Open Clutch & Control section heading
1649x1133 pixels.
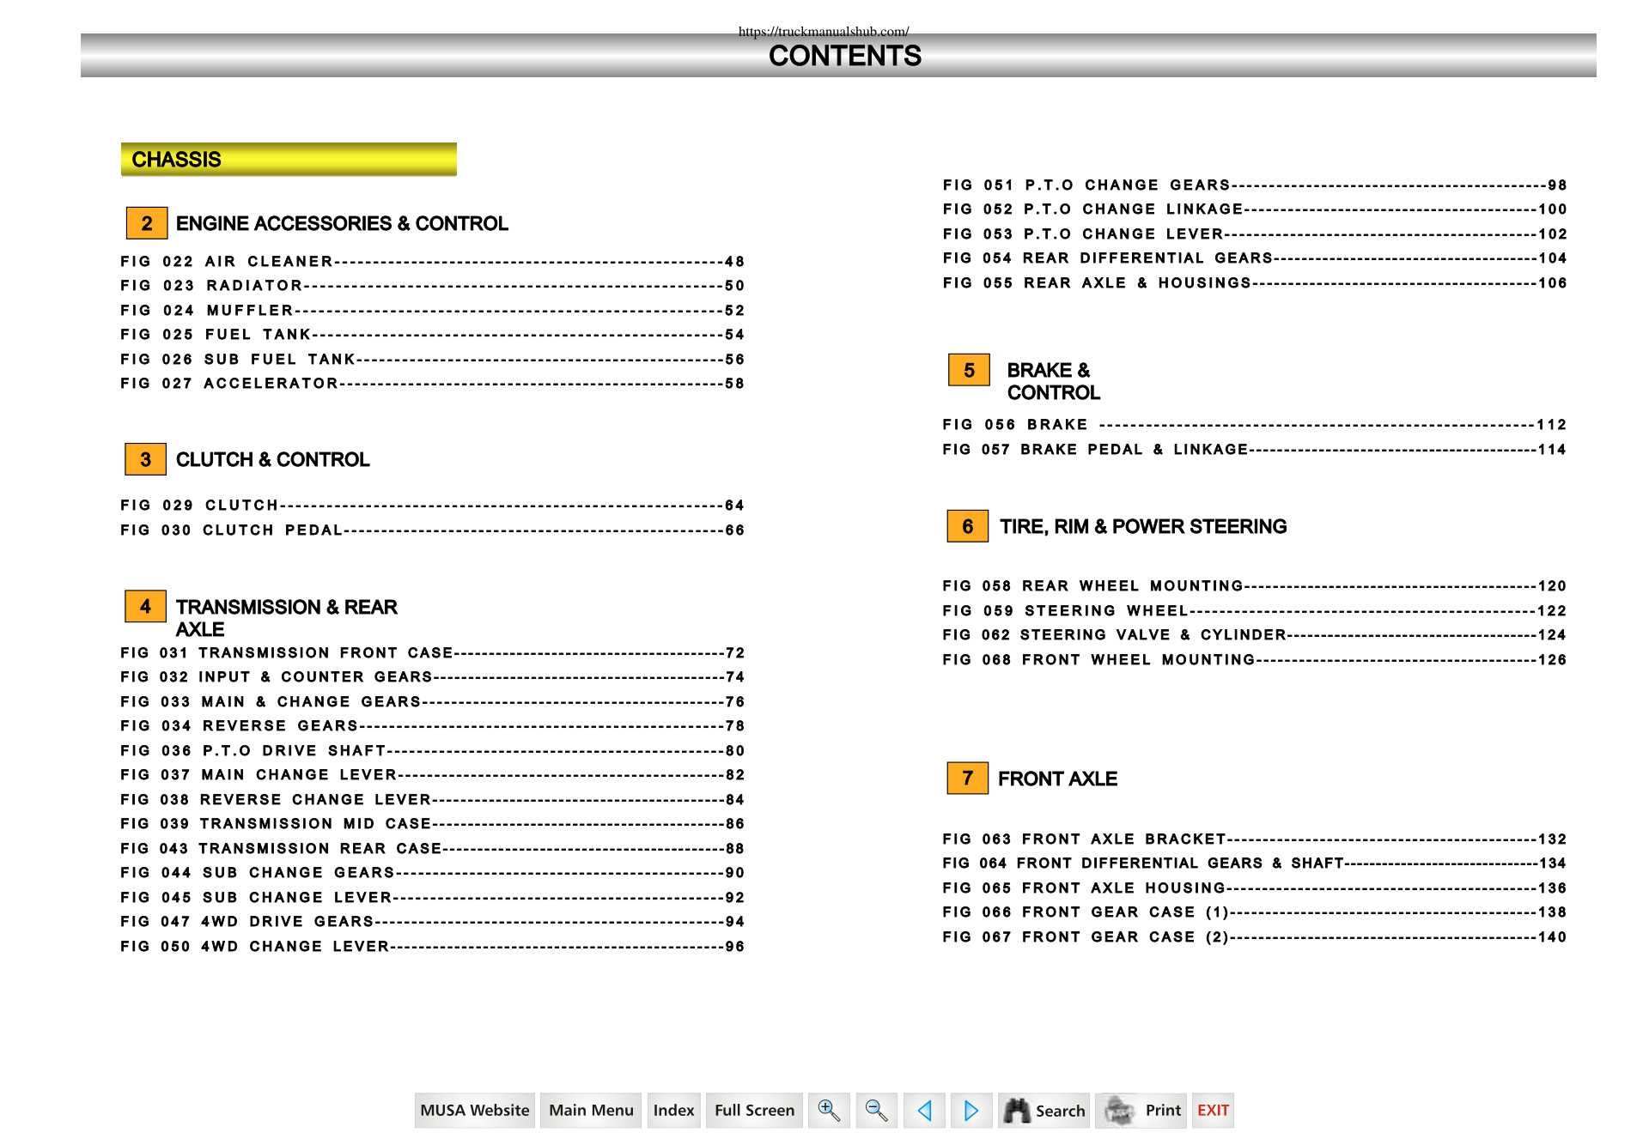(273, 459)
